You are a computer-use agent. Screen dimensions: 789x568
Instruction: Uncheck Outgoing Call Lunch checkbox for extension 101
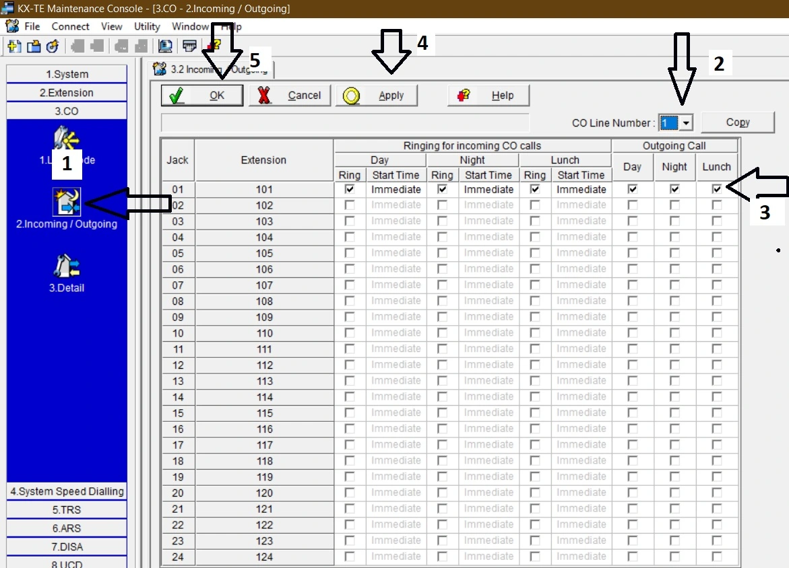click(x=717, y=190)
